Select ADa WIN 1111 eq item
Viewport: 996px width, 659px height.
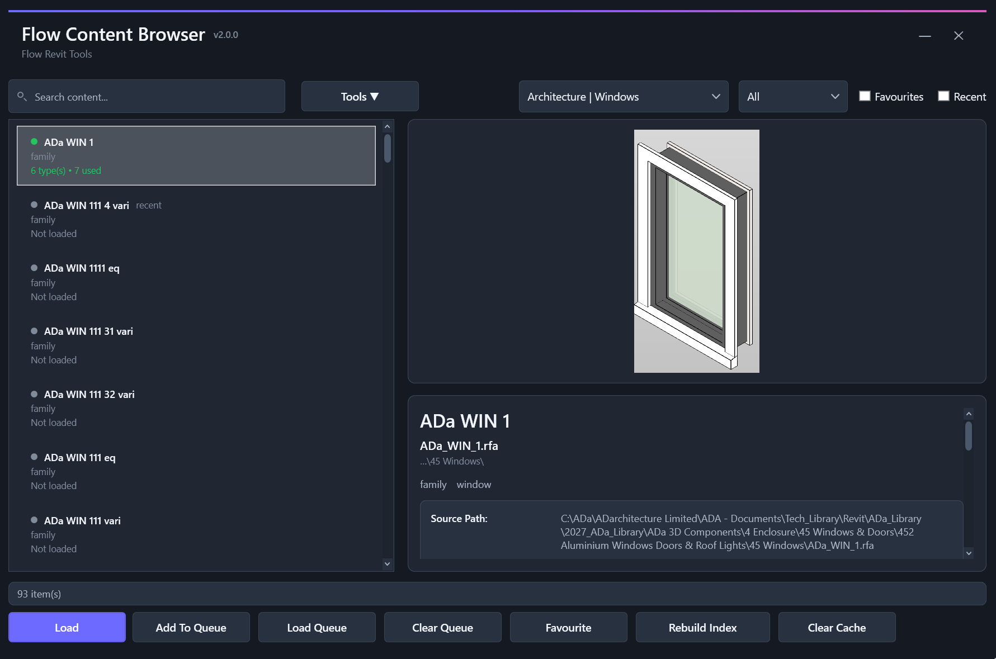pyautogui.click(x=196, y=282)
